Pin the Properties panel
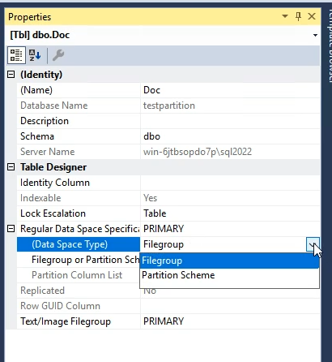This screenshot has width=332, height=362. [x=298, y=16]
